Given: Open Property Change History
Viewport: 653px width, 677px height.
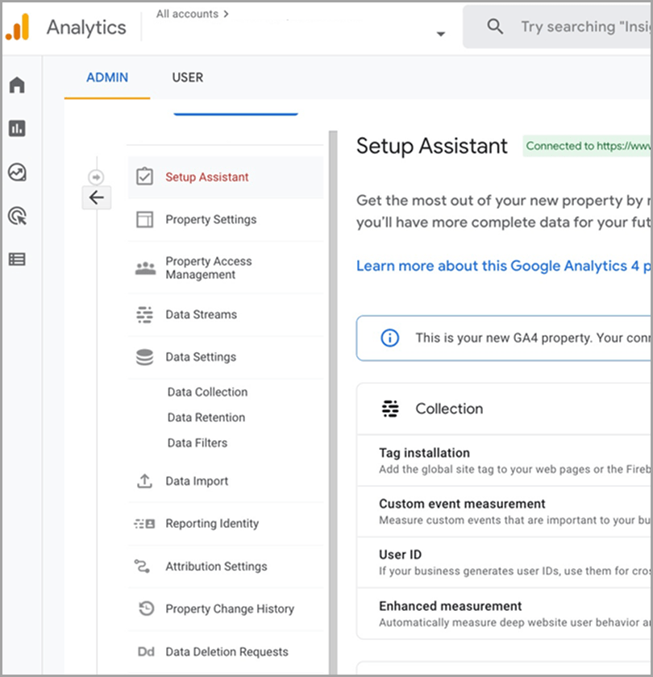Looking at the screenshot, I should tap(226, 608).
